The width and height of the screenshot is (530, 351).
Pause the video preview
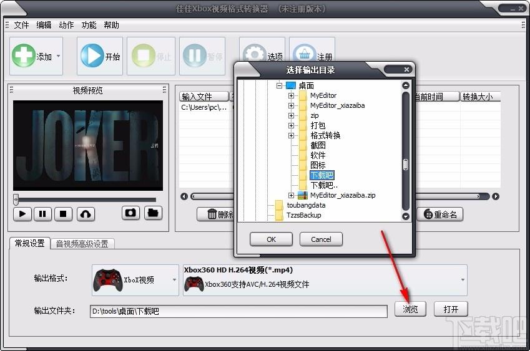click(x=42, y=214)
